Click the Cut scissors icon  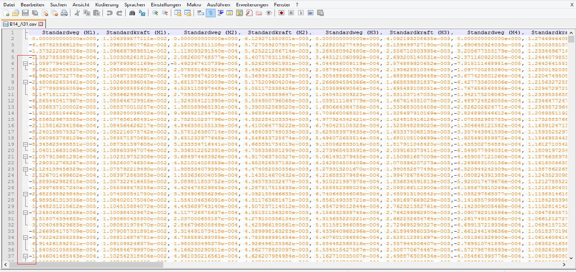(x=77, y=13)
